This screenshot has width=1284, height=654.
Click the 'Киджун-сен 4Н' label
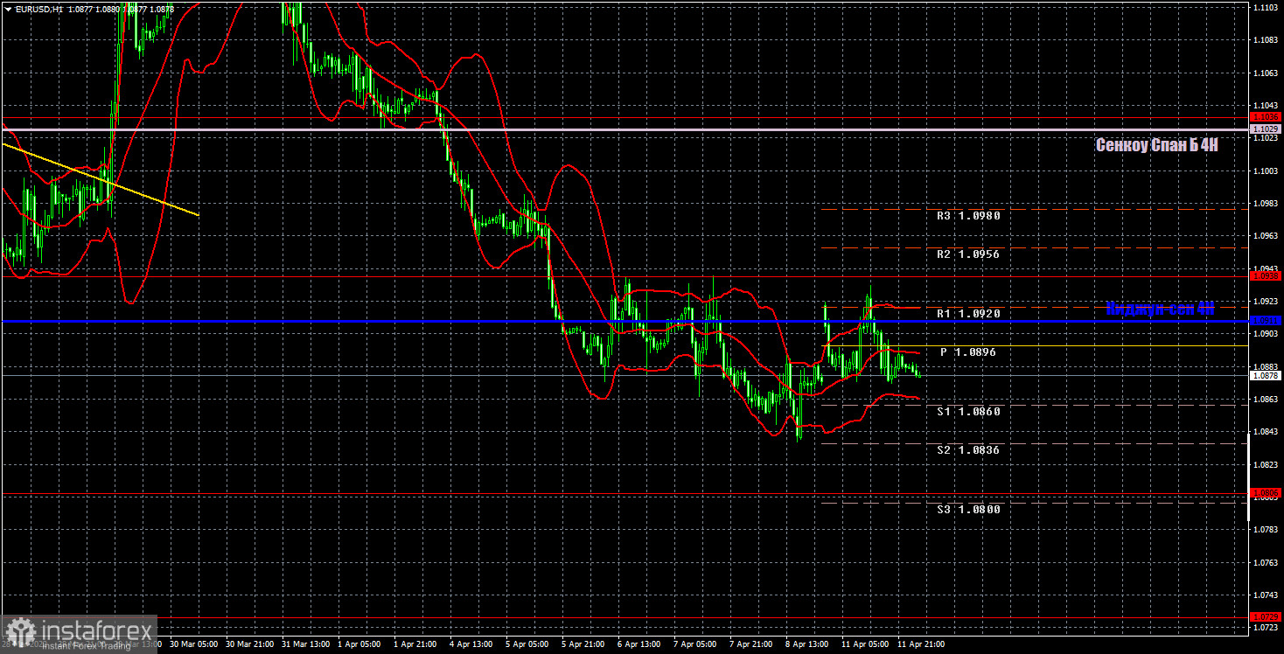[x=1161, y=308]
